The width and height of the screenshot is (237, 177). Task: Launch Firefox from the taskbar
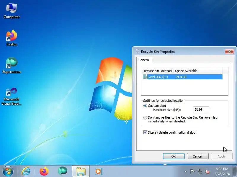coord(44,171)
